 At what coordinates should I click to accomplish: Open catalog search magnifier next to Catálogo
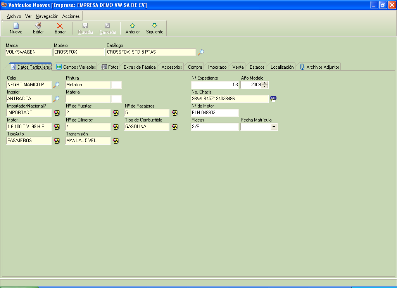(201, 52)
